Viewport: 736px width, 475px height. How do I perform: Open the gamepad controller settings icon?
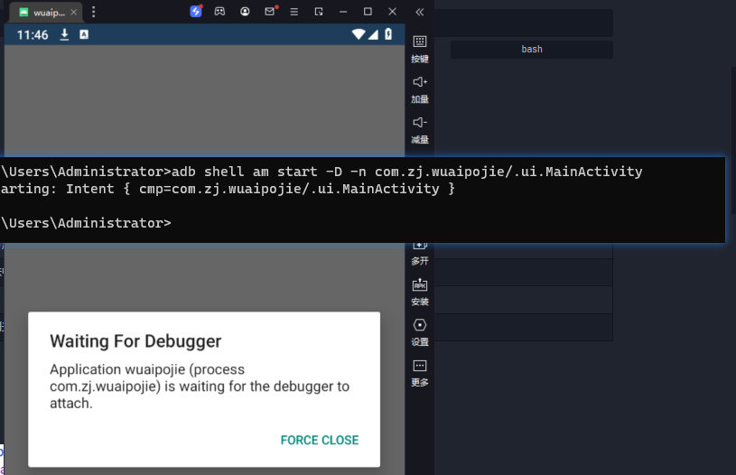coord(219,12)
